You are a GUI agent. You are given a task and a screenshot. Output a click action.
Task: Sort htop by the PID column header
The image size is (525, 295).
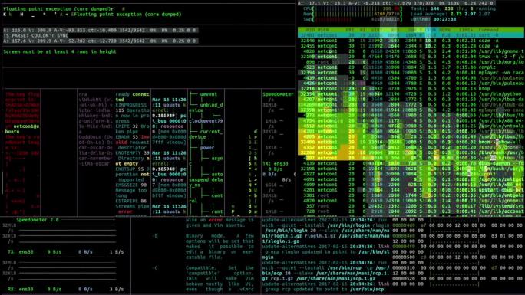[310, 30]
